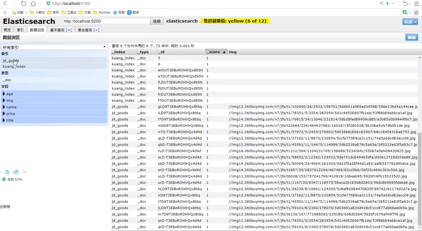Image resolution: width=422 pixels, height=231 pixels.
Task: Go to browser home page icon
Action: 33,3
